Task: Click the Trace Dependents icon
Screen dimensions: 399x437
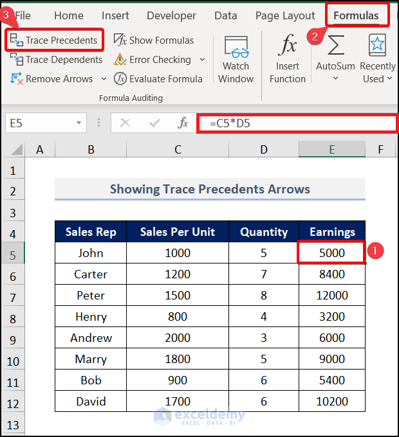Action: tap(17, 60)
